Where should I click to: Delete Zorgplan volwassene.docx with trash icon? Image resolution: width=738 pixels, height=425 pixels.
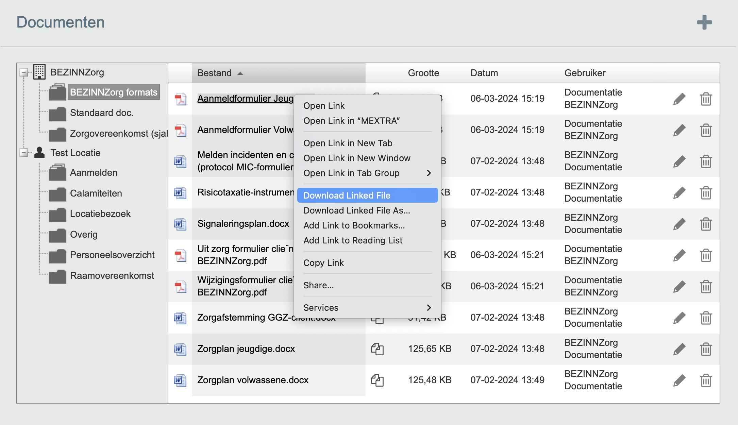click(x=706, y=380)
